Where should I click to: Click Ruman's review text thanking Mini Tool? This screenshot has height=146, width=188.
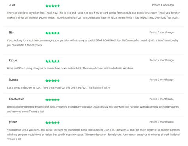(58, 88)
